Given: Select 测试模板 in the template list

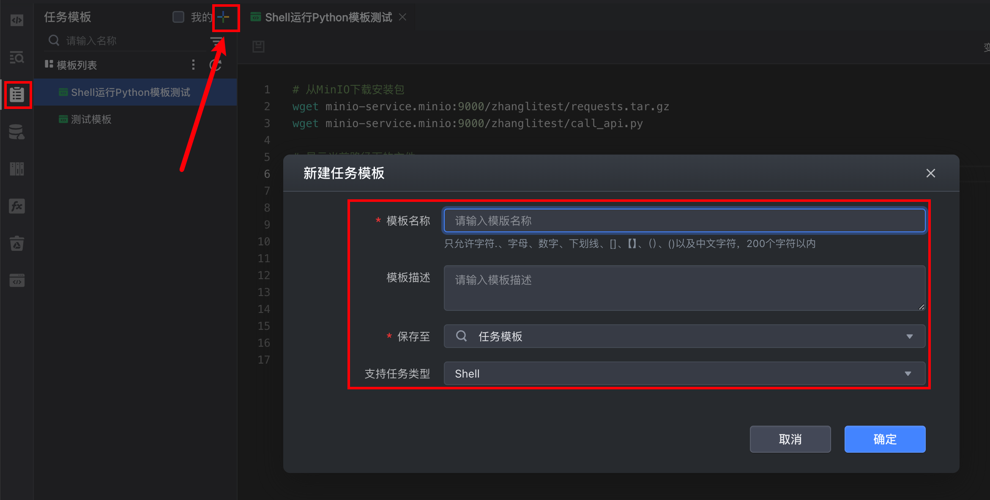Looking at the screenshot, I should click(x=91, y=120).
